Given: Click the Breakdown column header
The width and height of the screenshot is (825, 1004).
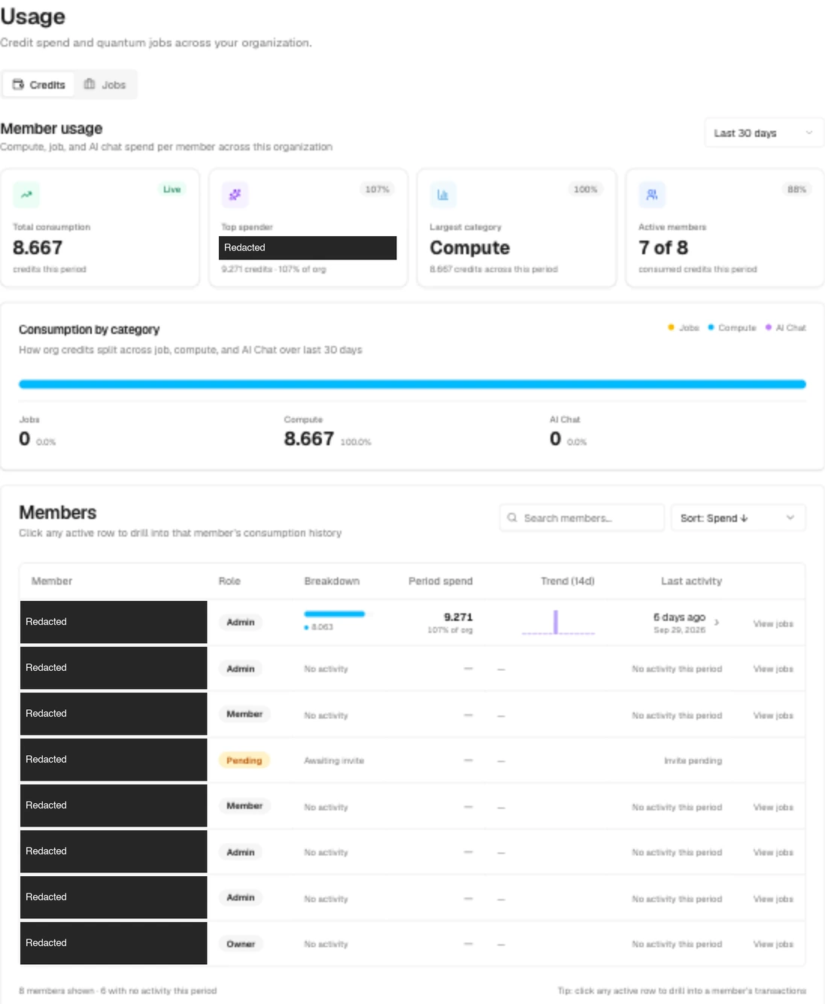Looking at the screenshot, I should (332, 581).
